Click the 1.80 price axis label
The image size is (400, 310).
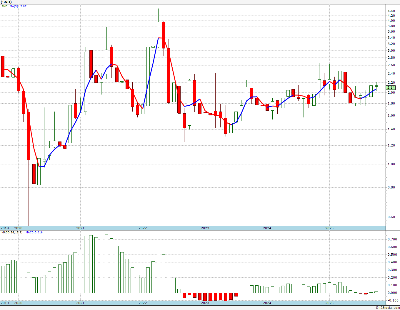point(391,103)
